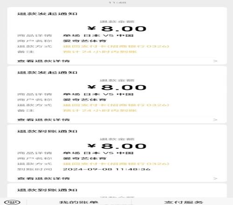This screenshot has width=233, height=205.
Task: Click the yellow 退回支付卡(招商银行0326) text in the first card
Action: tap(116, 46)
